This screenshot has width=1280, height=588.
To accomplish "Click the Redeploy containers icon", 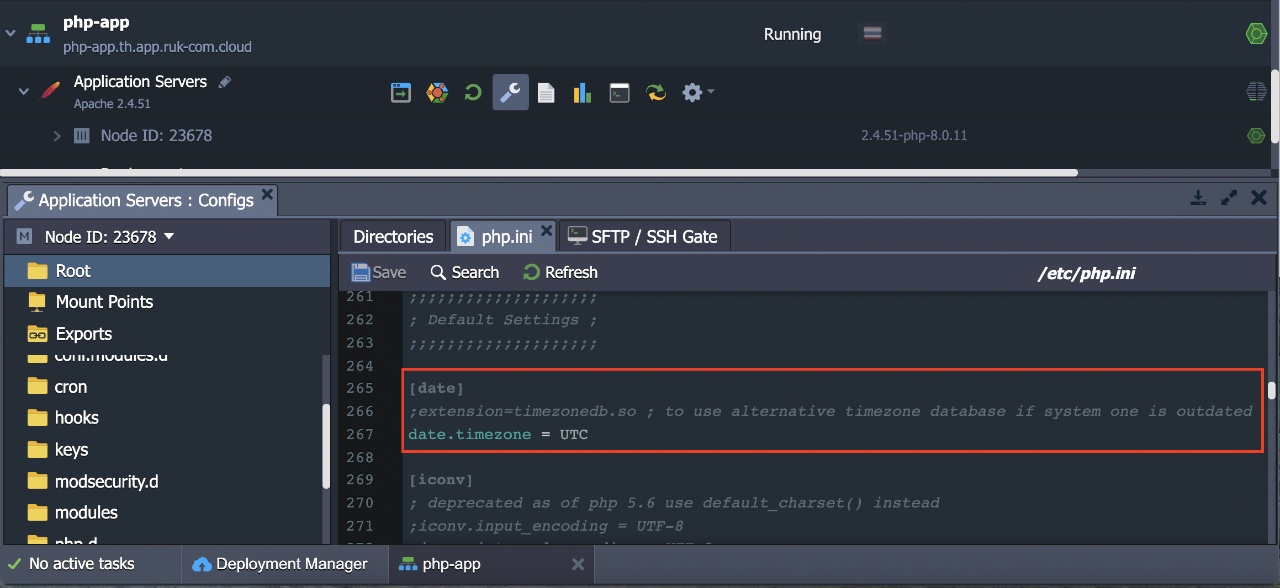I will point(656,92).
